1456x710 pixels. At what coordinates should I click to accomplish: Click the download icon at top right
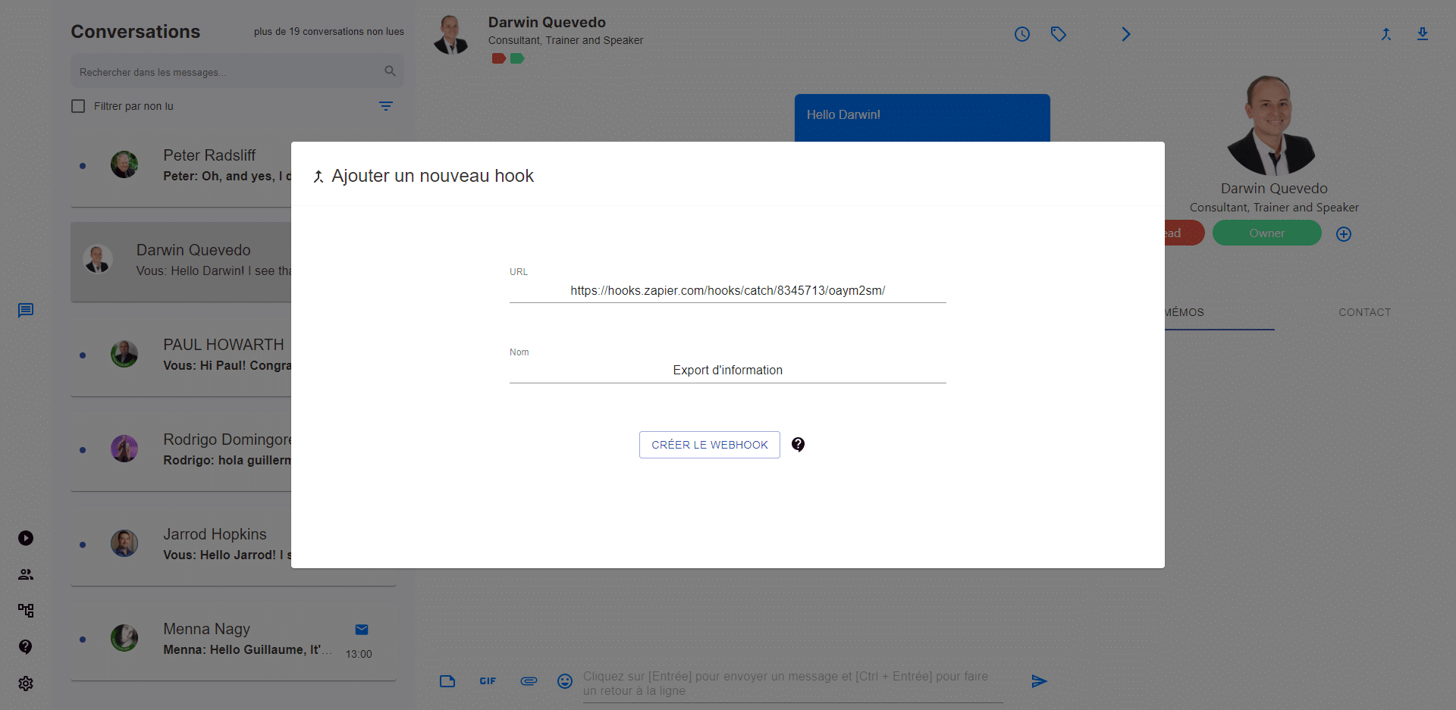[x=1423, y=34]
